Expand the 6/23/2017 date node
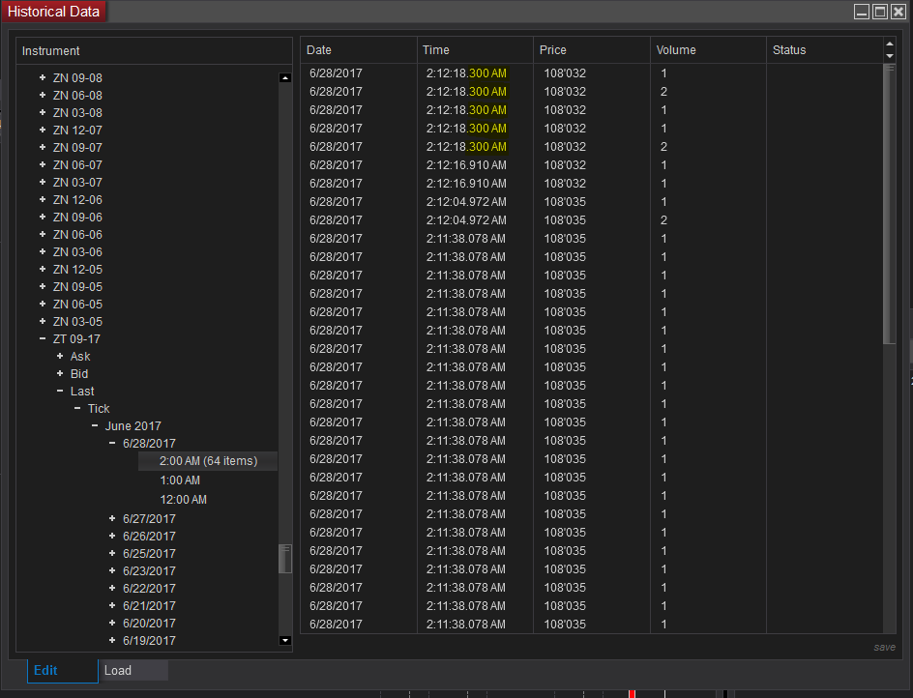Image resolution: width=913 pixels, height=698 pixels. (112, 571)
